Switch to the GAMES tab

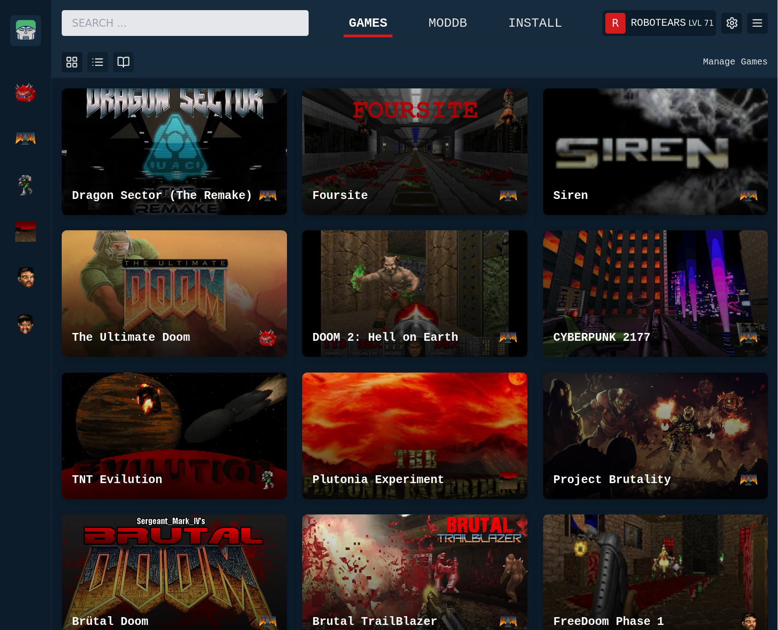click(x=368, y=23)
